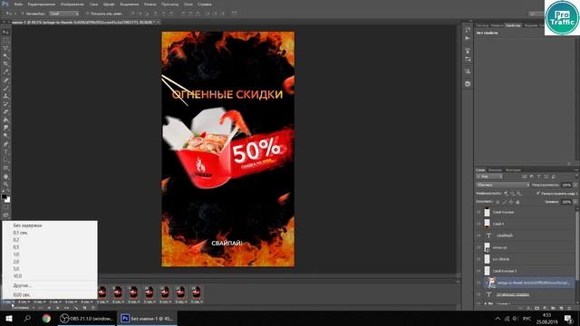Select the Zoom tool
This screenshot has width=580, height=326.
pos(5,184)
